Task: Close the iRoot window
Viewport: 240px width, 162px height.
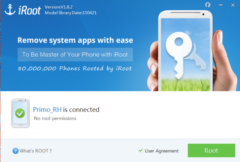Action: click(233, 5)
